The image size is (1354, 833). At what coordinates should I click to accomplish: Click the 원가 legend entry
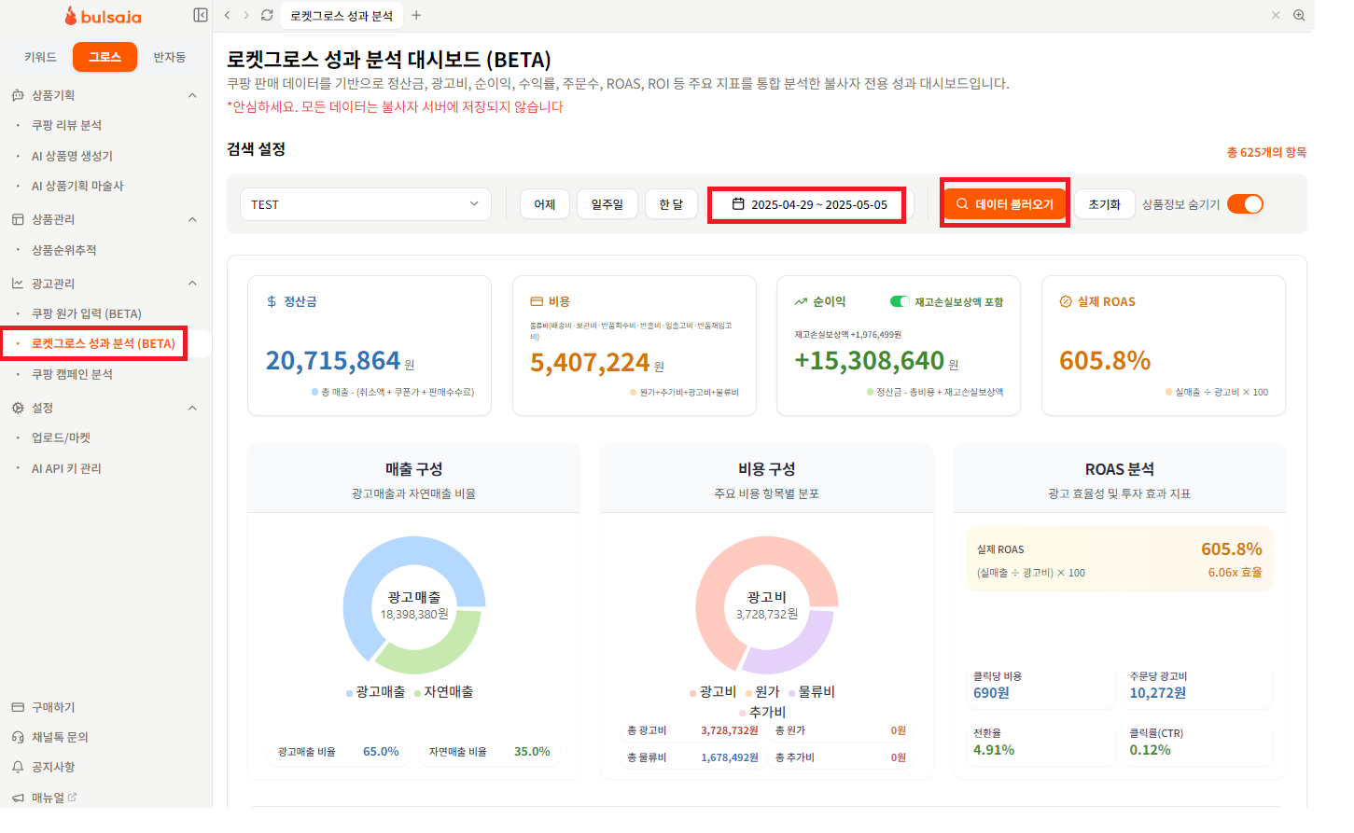coord(762,692)
